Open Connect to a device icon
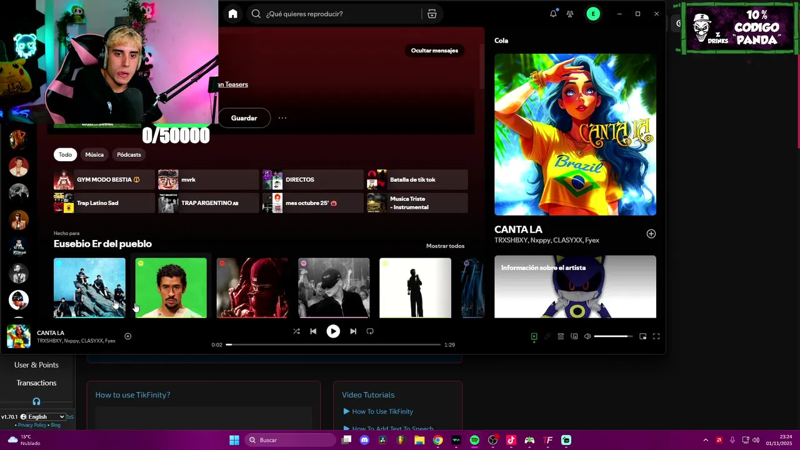Viewport: 800px width, 450px height. coord(574,336)
